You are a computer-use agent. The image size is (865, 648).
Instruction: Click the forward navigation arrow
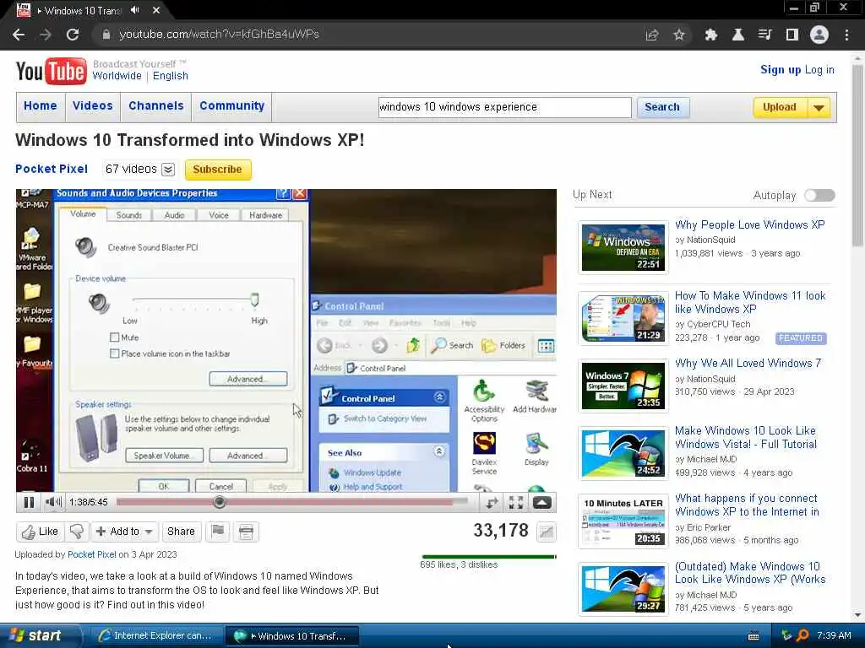(x=46, y=35)
